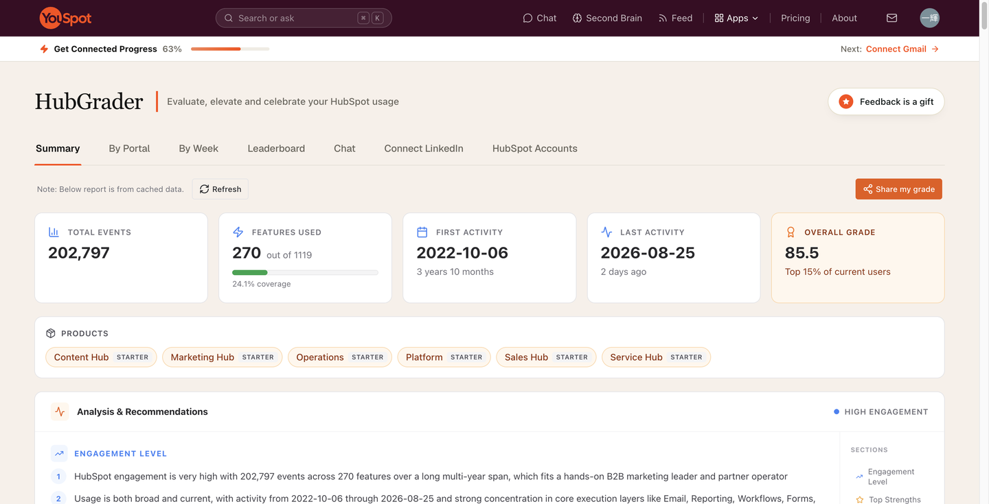Open Chat in top navigation
Image resolution: width=989 pixels, height=504 pixels.
click(540, 18)
